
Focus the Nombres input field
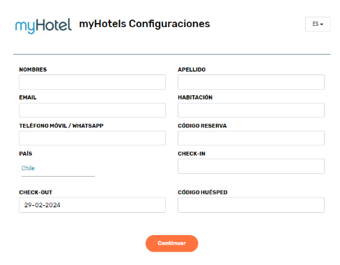[x=92, y=82]
